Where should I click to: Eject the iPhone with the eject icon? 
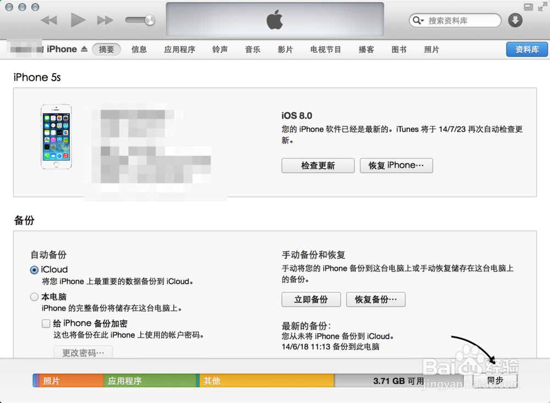(84, 49)
